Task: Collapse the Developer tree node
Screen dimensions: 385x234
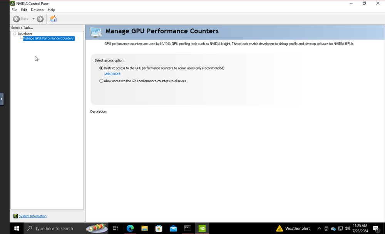Action: (15, 34)
